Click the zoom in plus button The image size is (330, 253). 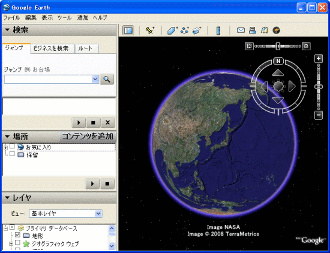point(319,59)
